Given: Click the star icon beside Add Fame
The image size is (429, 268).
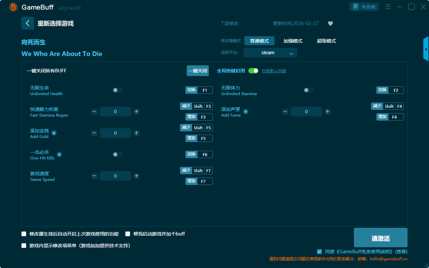Looking at the screenshot, I should pos(246,112).
